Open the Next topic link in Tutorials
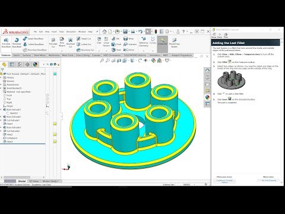Viewport: 285px width, 214px height. click(x=268, y=180)
